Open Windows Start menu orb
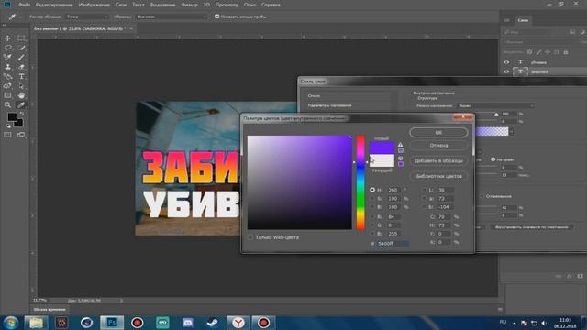The height and width of the screenshot is (330, 587). (x=10, y=323)
